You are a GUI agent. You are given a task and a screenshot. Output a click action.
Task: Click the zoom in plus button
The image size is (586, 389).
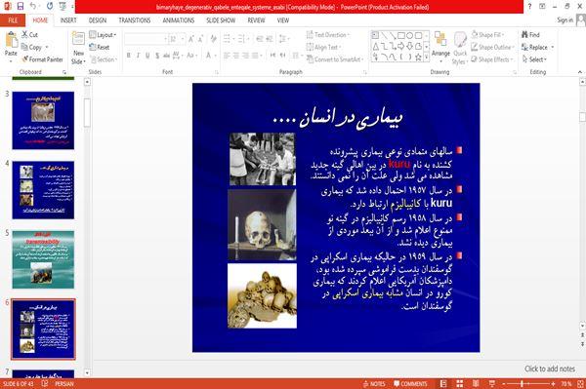tap(553, 383)
